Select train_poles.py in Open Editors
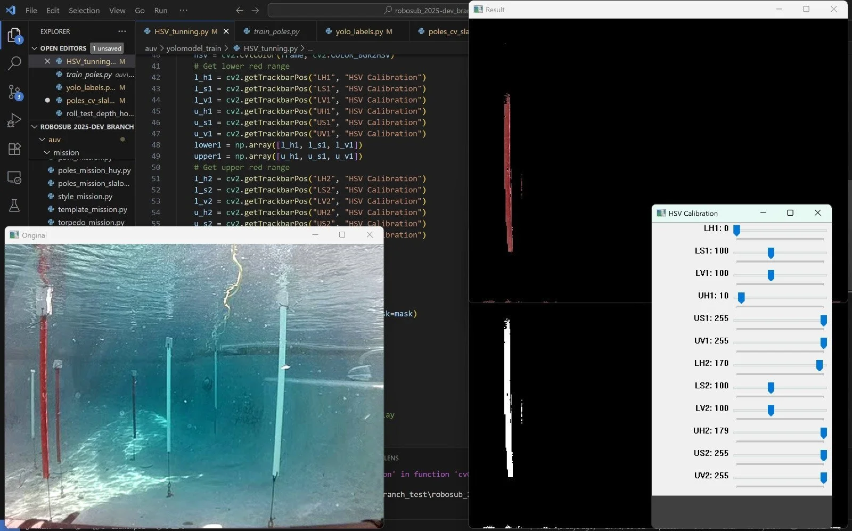This screenshot has width=852, height=531. pyautogui.click(x=81, y=75)
